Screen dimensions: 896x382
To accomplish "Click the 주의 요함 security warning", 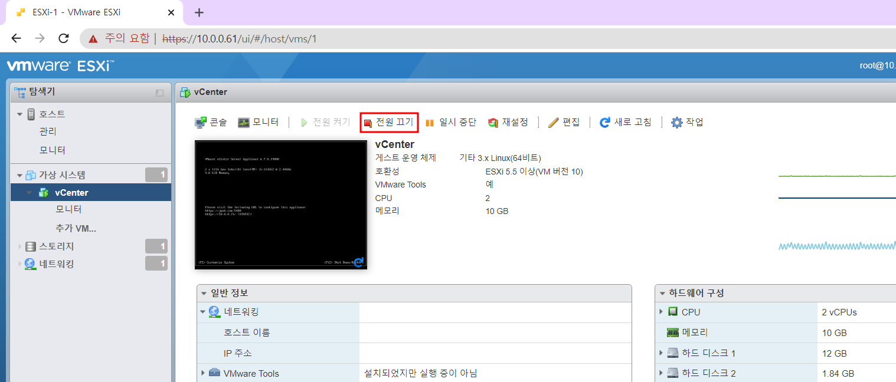I will click(x=119, y=38).
